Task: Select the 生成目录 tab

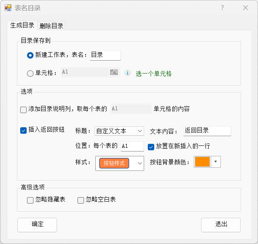Action: (x=22, y=25)
